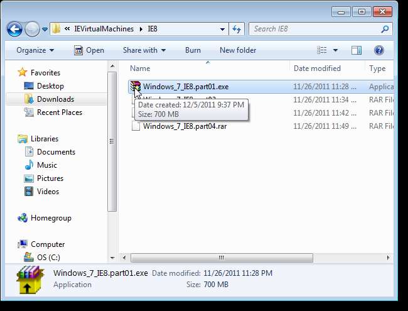Open Downloads in Favorites

pyautogui.click(x=55, y=99)
